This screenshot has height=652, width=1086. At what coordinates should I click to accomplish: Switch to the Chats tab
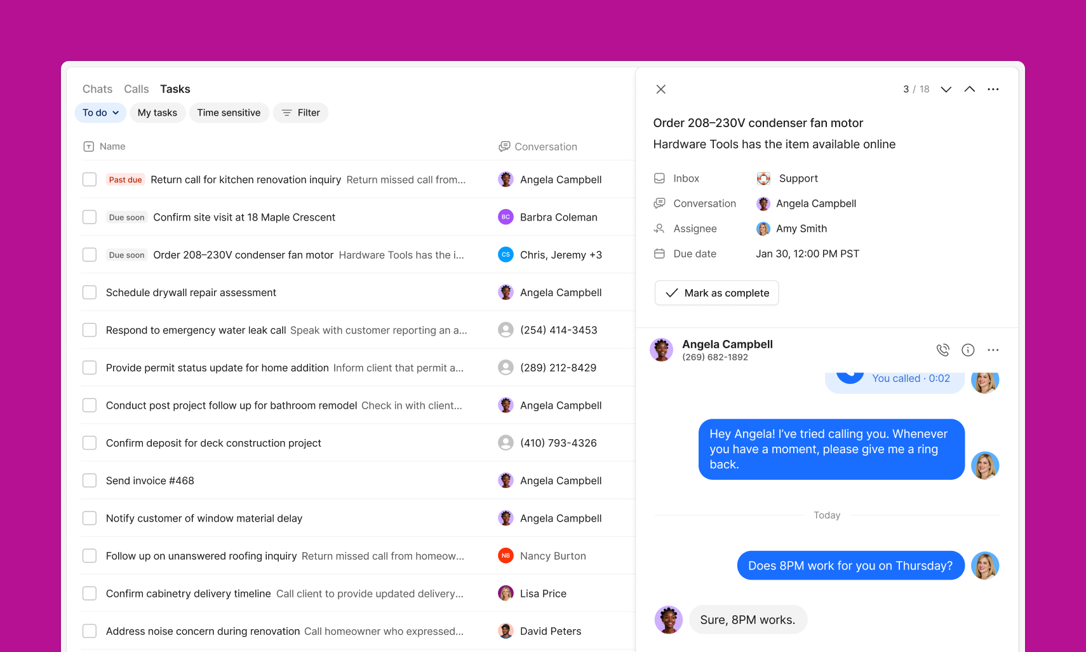click(x=97, y=89)
